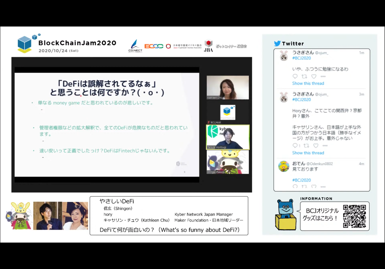385x269 pixels.
Task: Click the 3m timestamp
Action: point(362,94)
